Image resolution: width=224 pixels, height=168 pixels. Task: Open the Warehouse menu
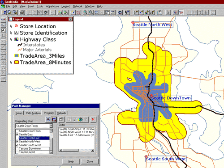pos(52,6)
